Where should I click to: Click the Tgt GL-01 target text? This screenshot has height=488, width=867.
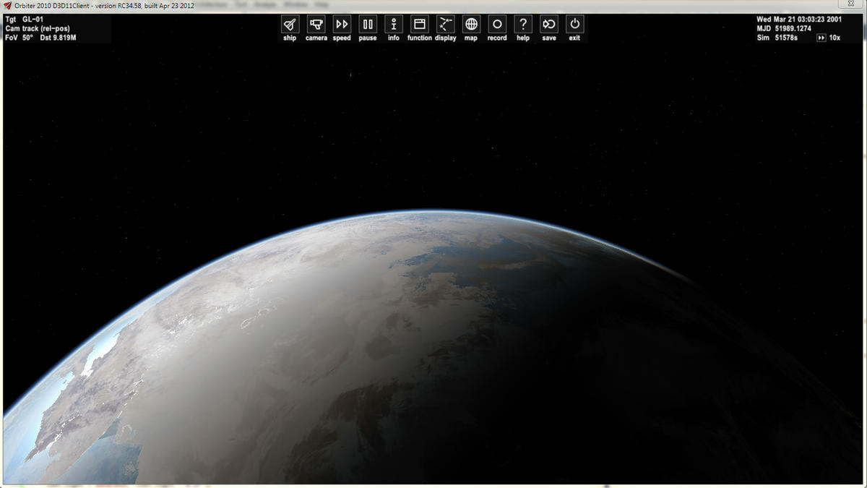coord(25,20)
